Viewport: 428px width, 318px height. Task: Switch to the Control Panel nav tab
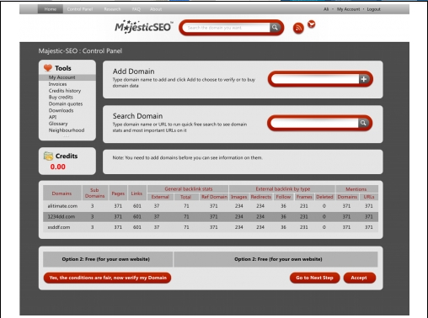coord(80,9)
